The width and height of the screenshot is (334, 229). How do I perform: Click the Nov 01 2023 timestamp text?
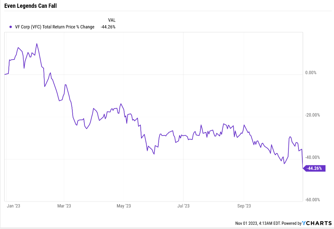tap(257, 223)
